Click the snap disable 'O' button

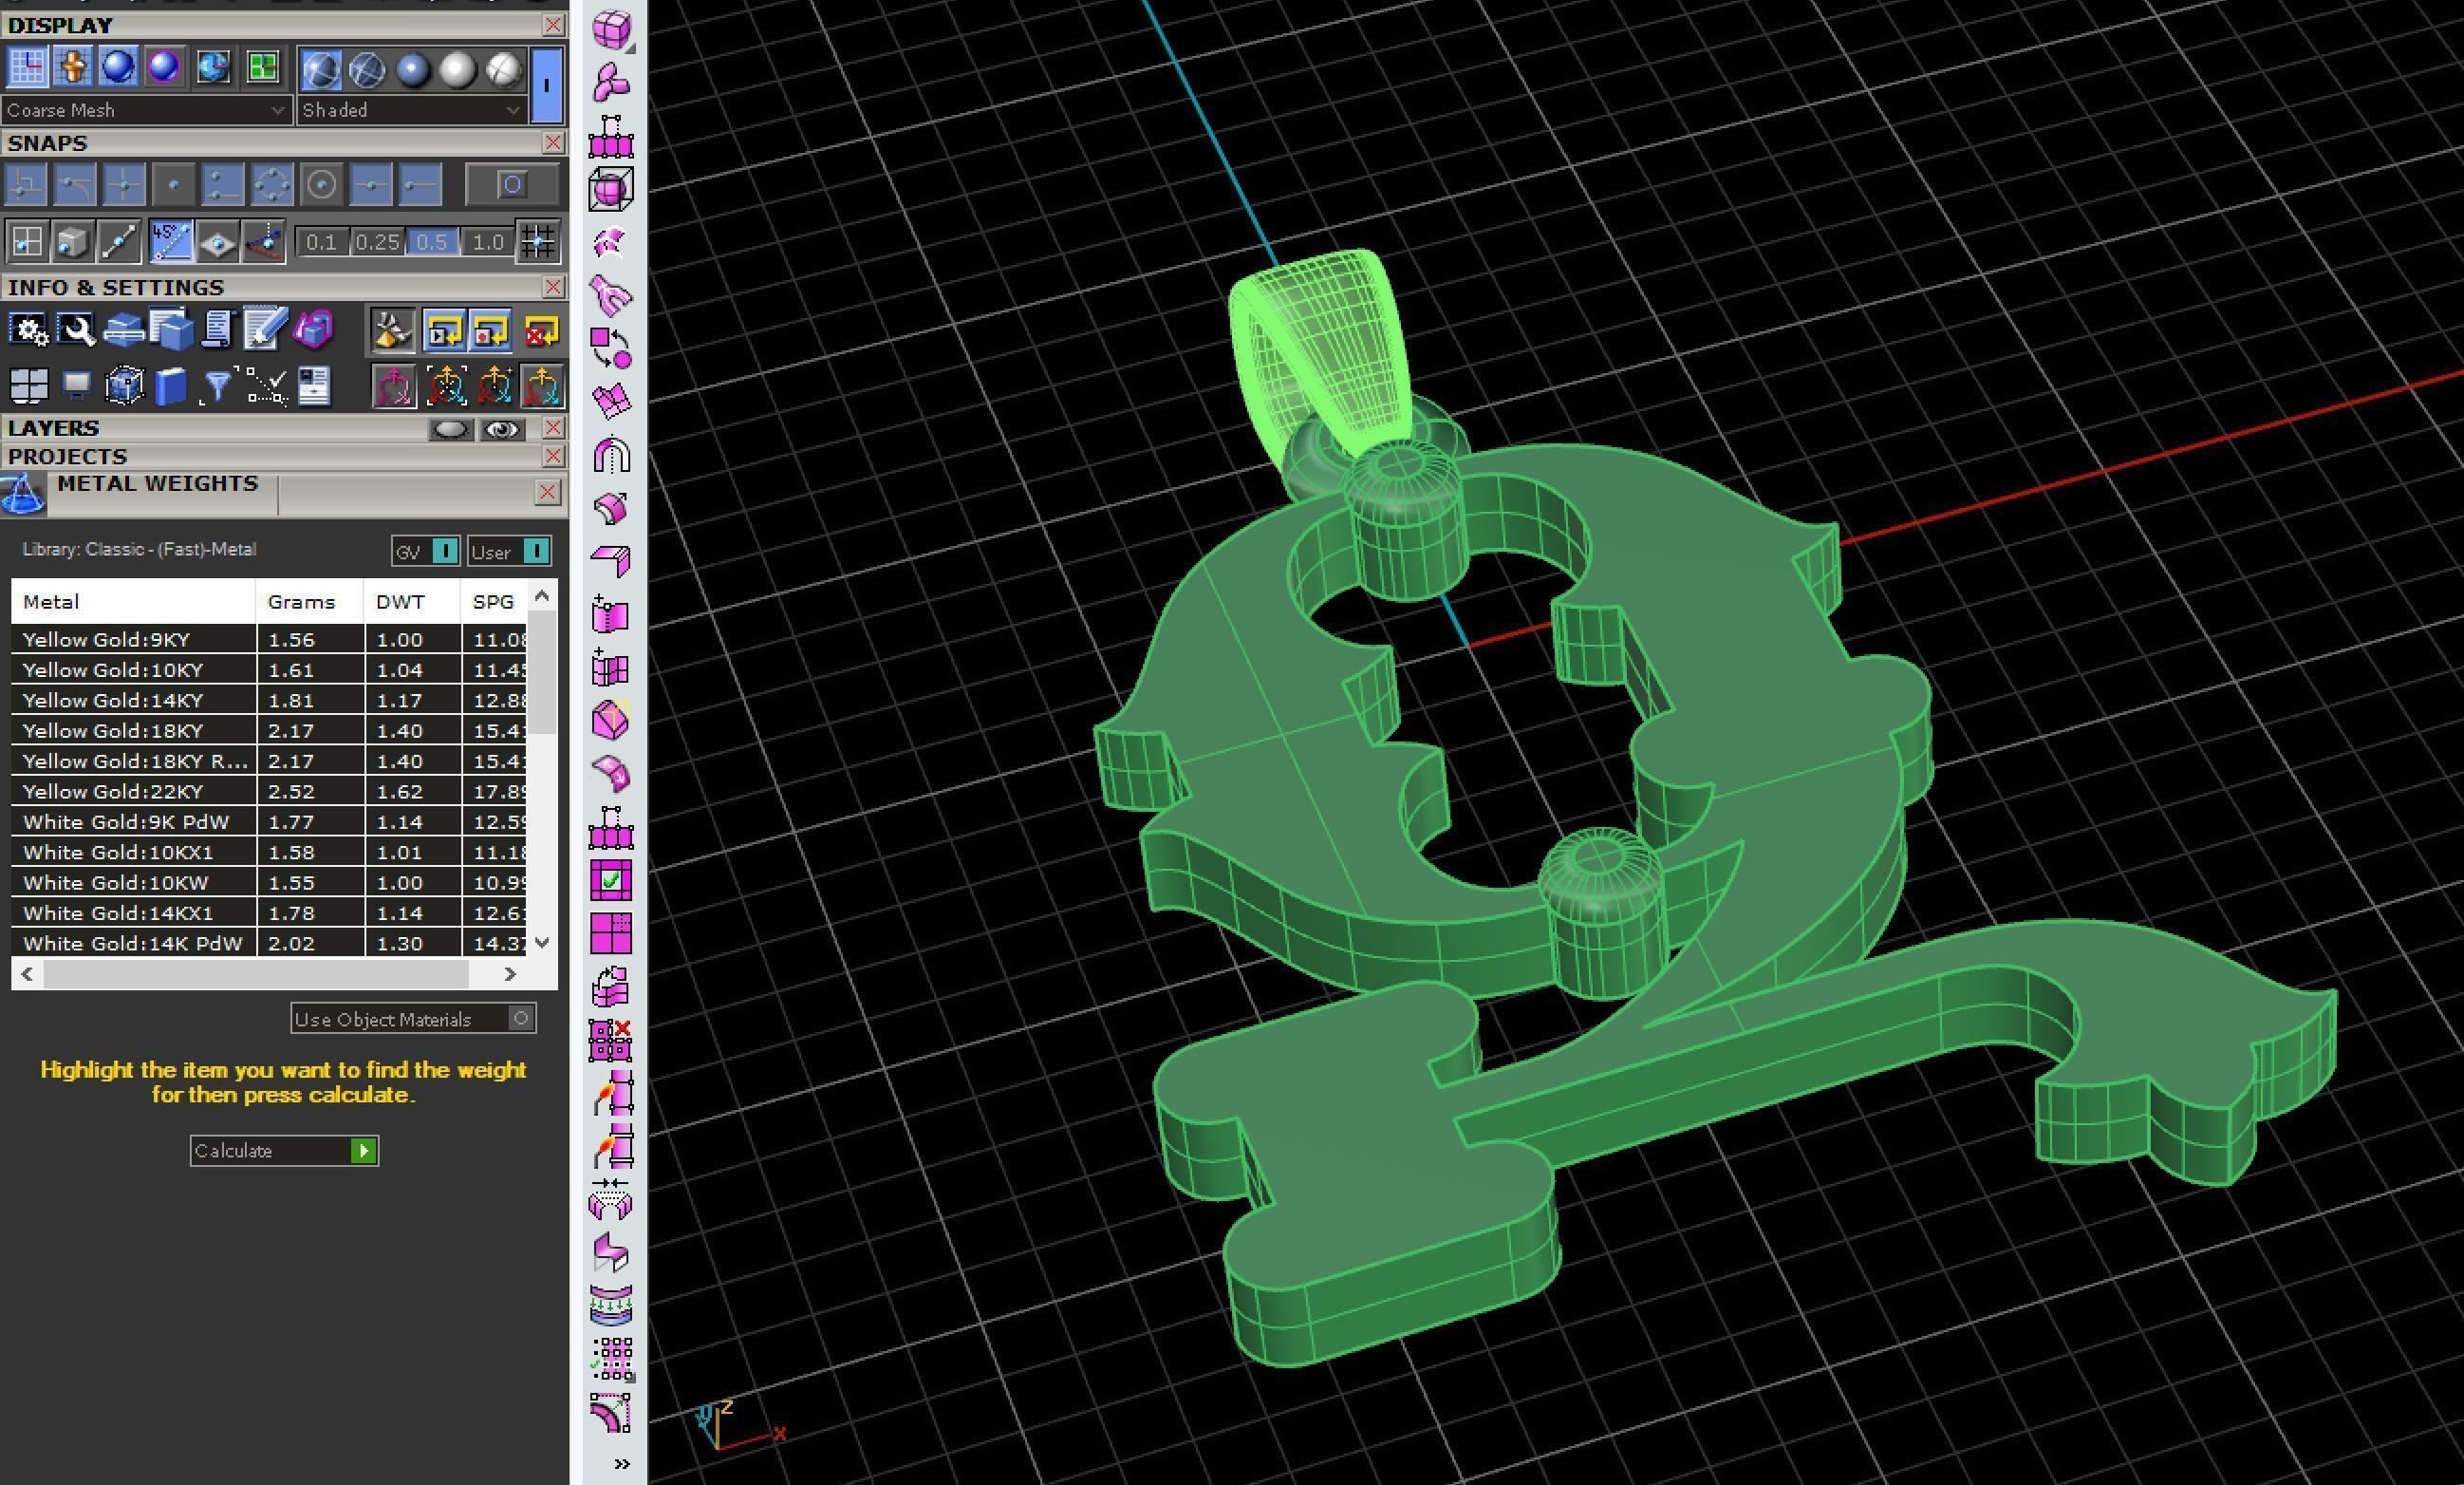(x=512, y=184)
